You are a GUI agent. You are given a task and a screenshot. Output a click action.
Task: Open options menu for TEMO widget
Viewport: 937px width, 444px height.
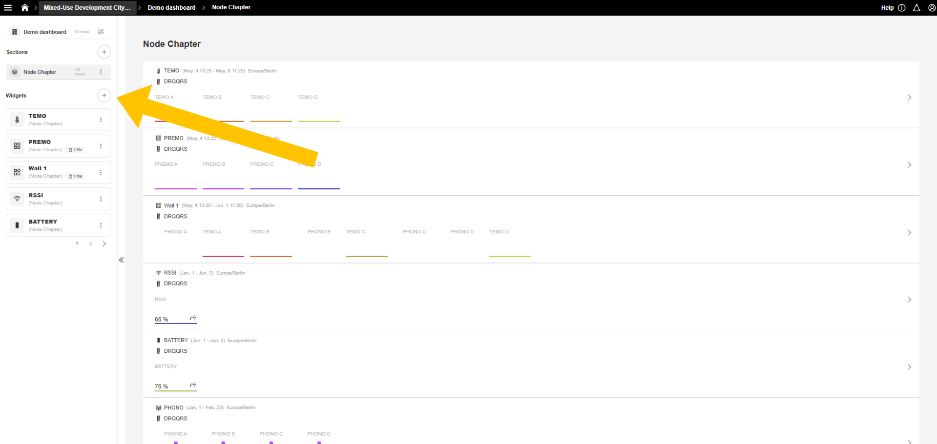pyautogui.click(x=101, y=120)
